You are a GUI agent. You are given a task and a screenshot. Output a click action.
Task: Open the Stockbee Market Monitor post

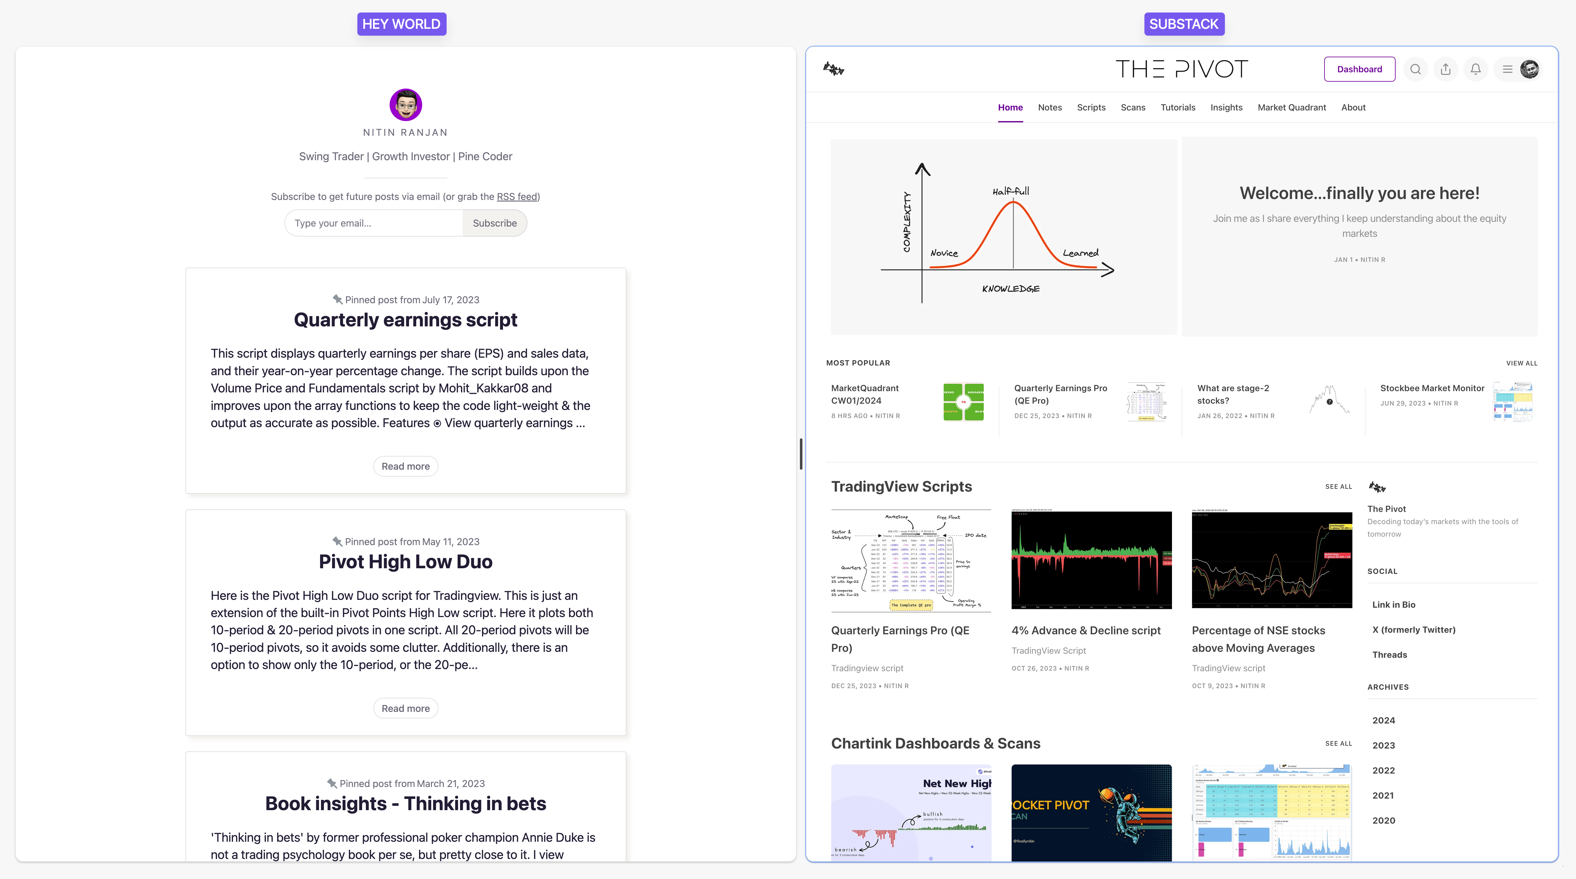pos(1432,388)
